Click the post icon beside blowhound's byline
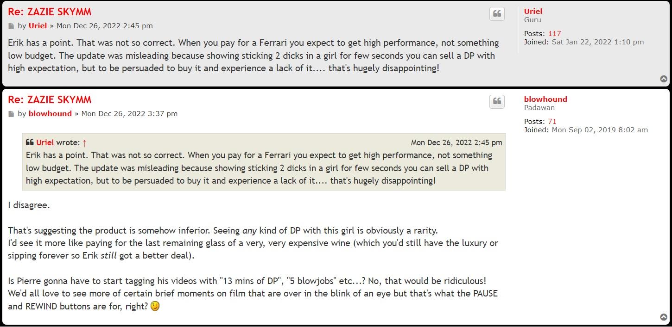Image resolution: width=672 pixels, height=327 pixels. pos(11,114)
